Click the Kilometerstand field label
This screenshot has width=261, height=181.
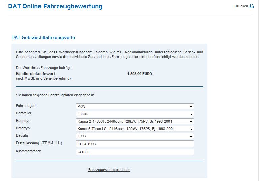28,151
